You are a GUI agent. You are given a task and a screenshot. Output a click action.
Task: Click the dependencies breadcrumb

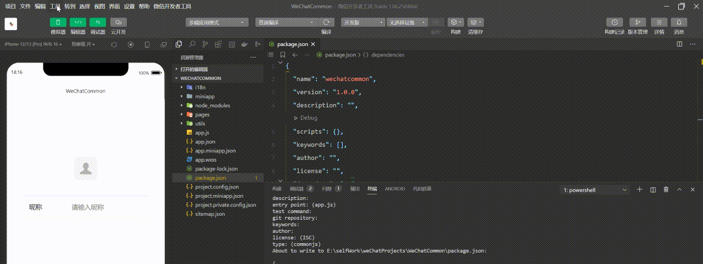(x=388, y=55)
